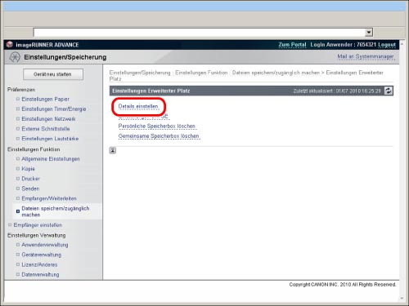Click the Einstellungen Verwaltung section heading
Image resolution: width=409 pixels, height=306 pixels.
37,235
